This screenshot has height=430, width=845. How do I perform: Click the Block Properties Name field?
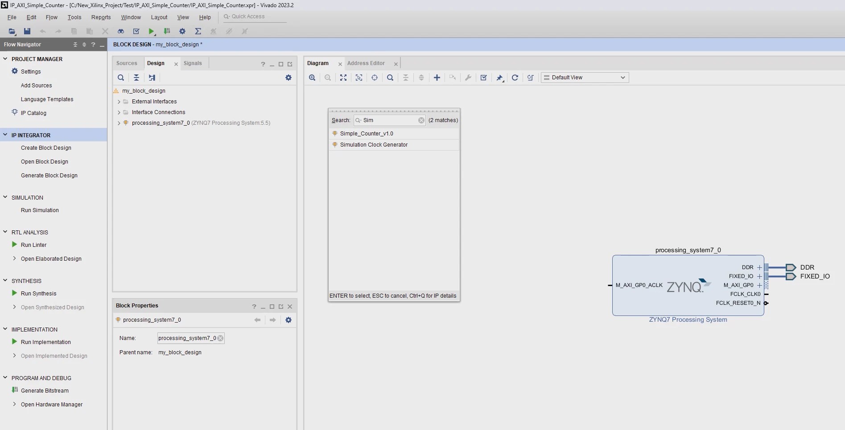191,338
